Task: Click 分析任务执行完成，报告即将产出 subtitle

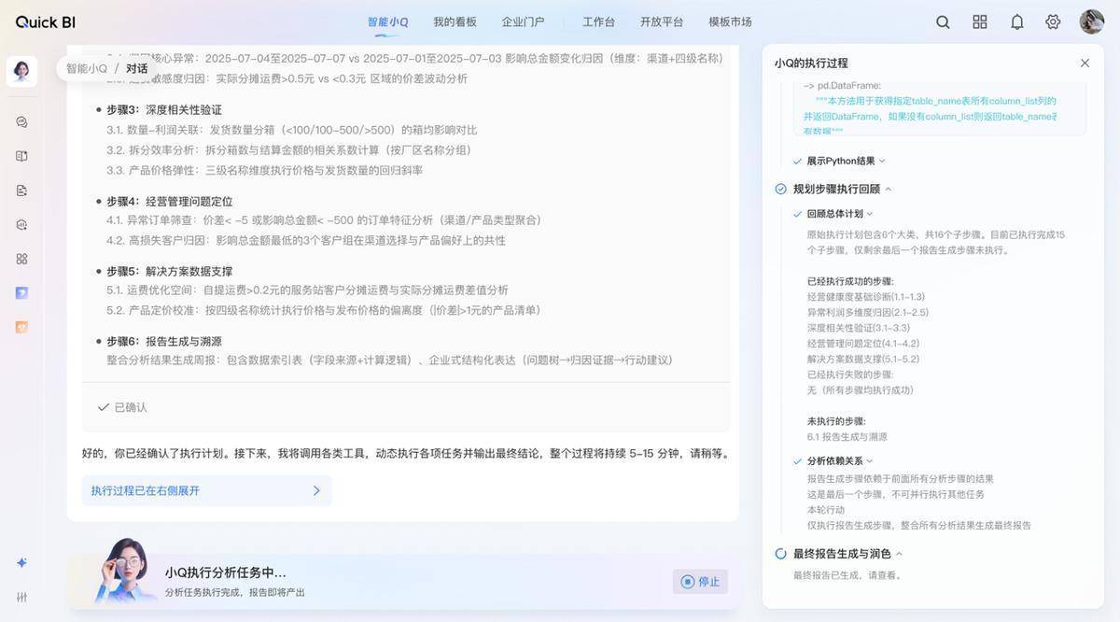Action: click(x=234, y=593)
